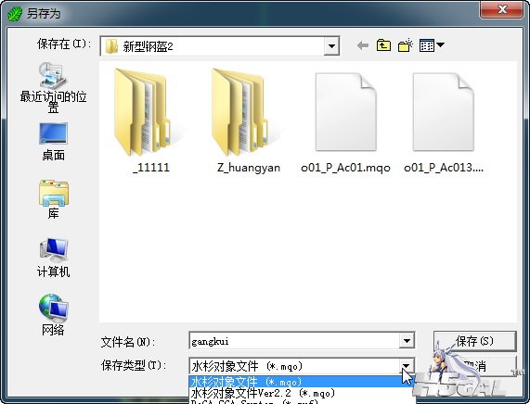Select the _11111 folder
The width and height of the screenshot is (530, 404).
[x=150, y=120]
